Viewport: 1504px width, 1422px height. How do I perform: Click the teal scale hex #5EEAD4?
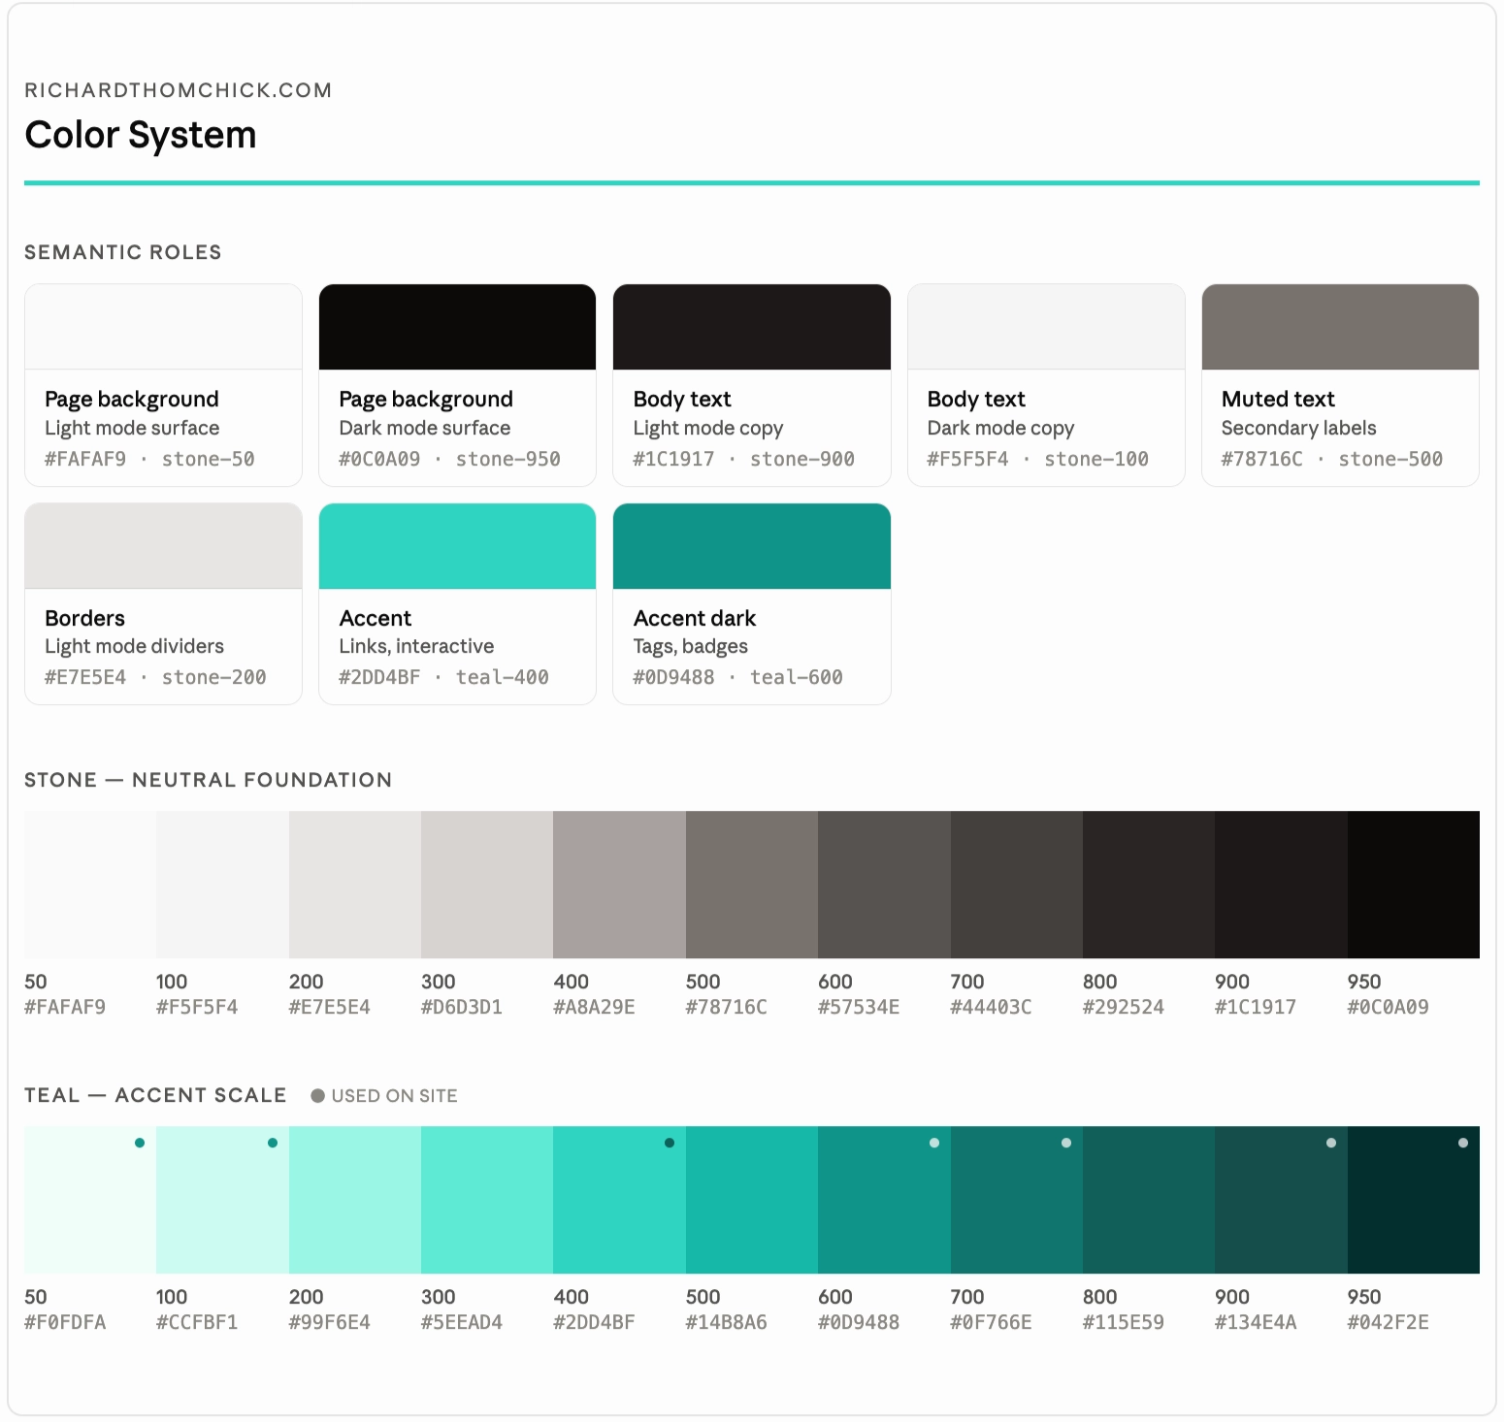(x=462, y=1322)
